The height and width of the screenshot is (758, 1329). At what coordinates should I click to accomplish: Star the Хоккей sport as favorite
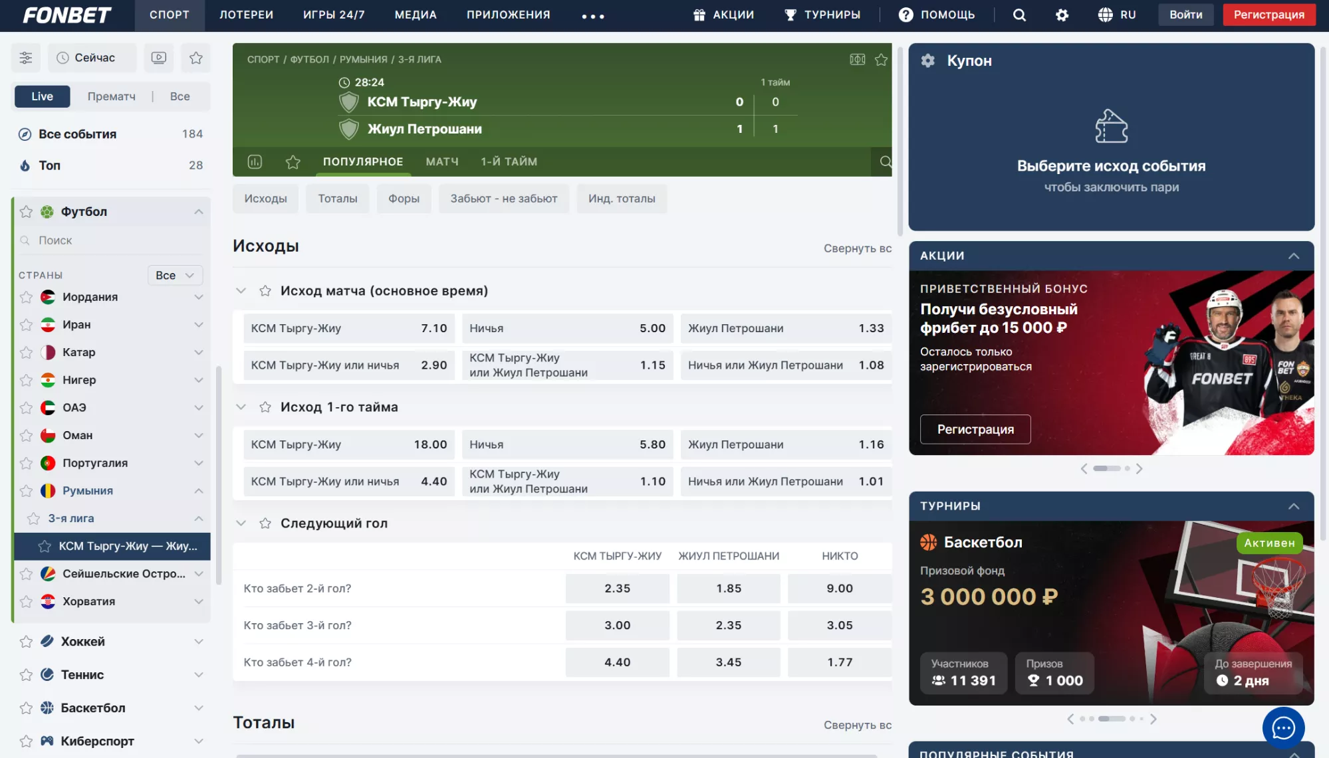point(26,642)
